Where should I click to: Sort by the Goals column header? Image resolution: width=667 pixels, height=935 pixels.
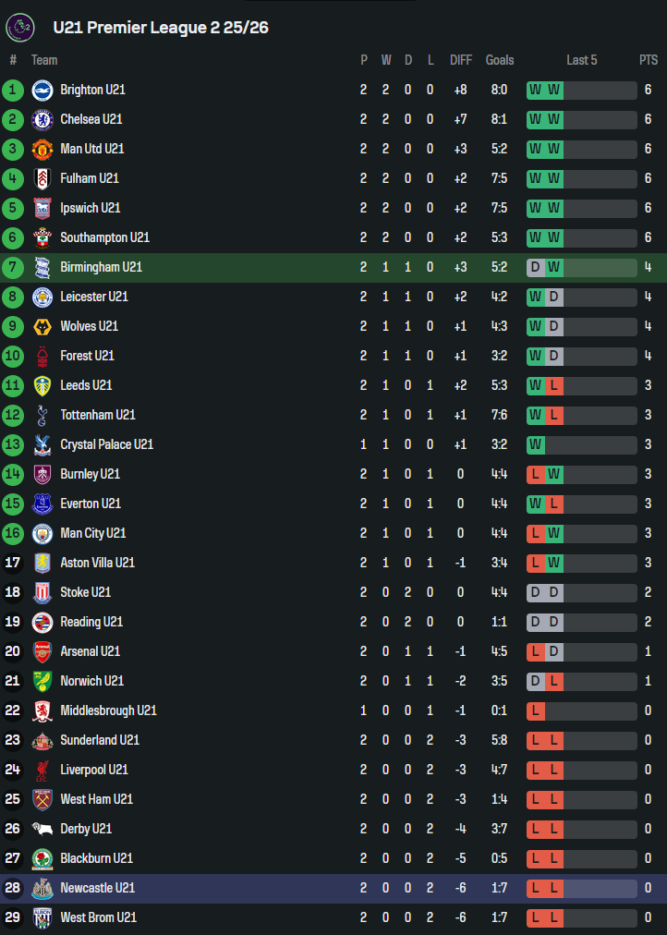[500, 60]
